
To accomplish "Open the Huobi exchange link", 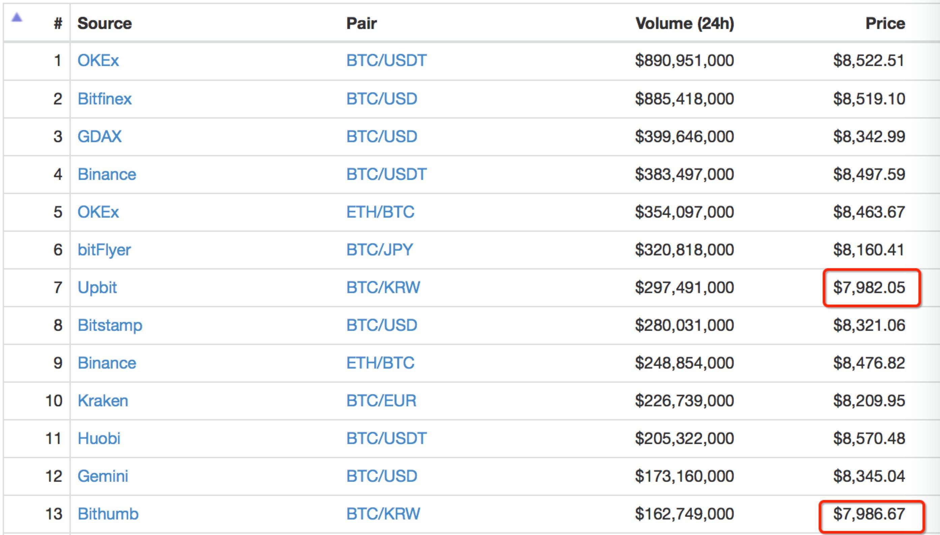I will pyautogui.click(x=99, y=438).
